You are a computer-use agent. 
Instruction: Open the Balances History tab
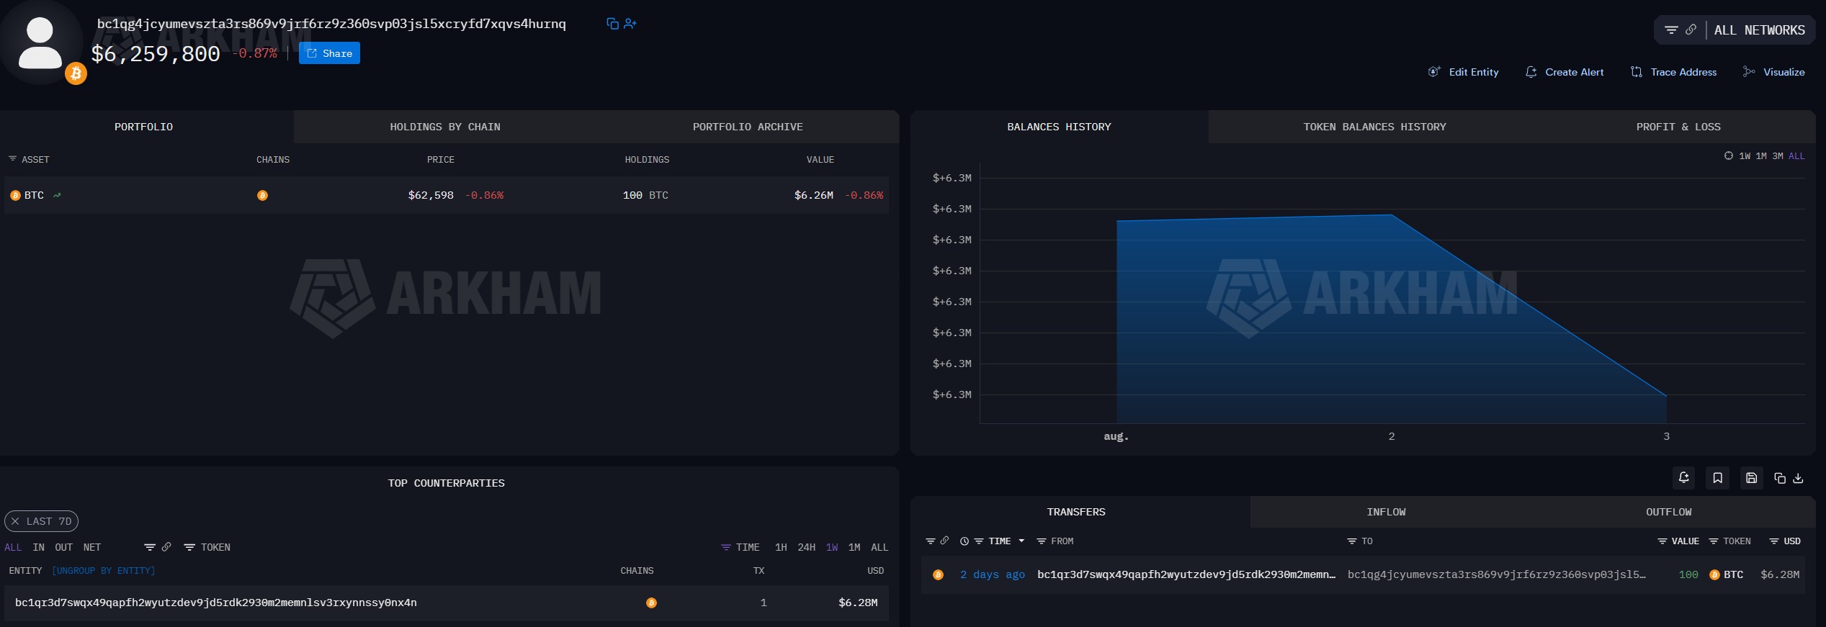point(1059,127)
